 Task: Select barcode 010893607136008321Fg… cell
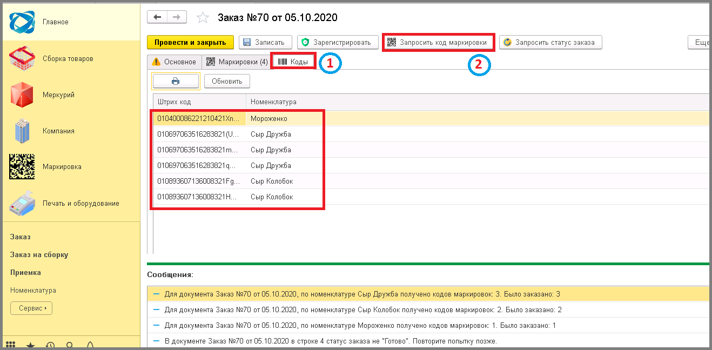(200, 181)
